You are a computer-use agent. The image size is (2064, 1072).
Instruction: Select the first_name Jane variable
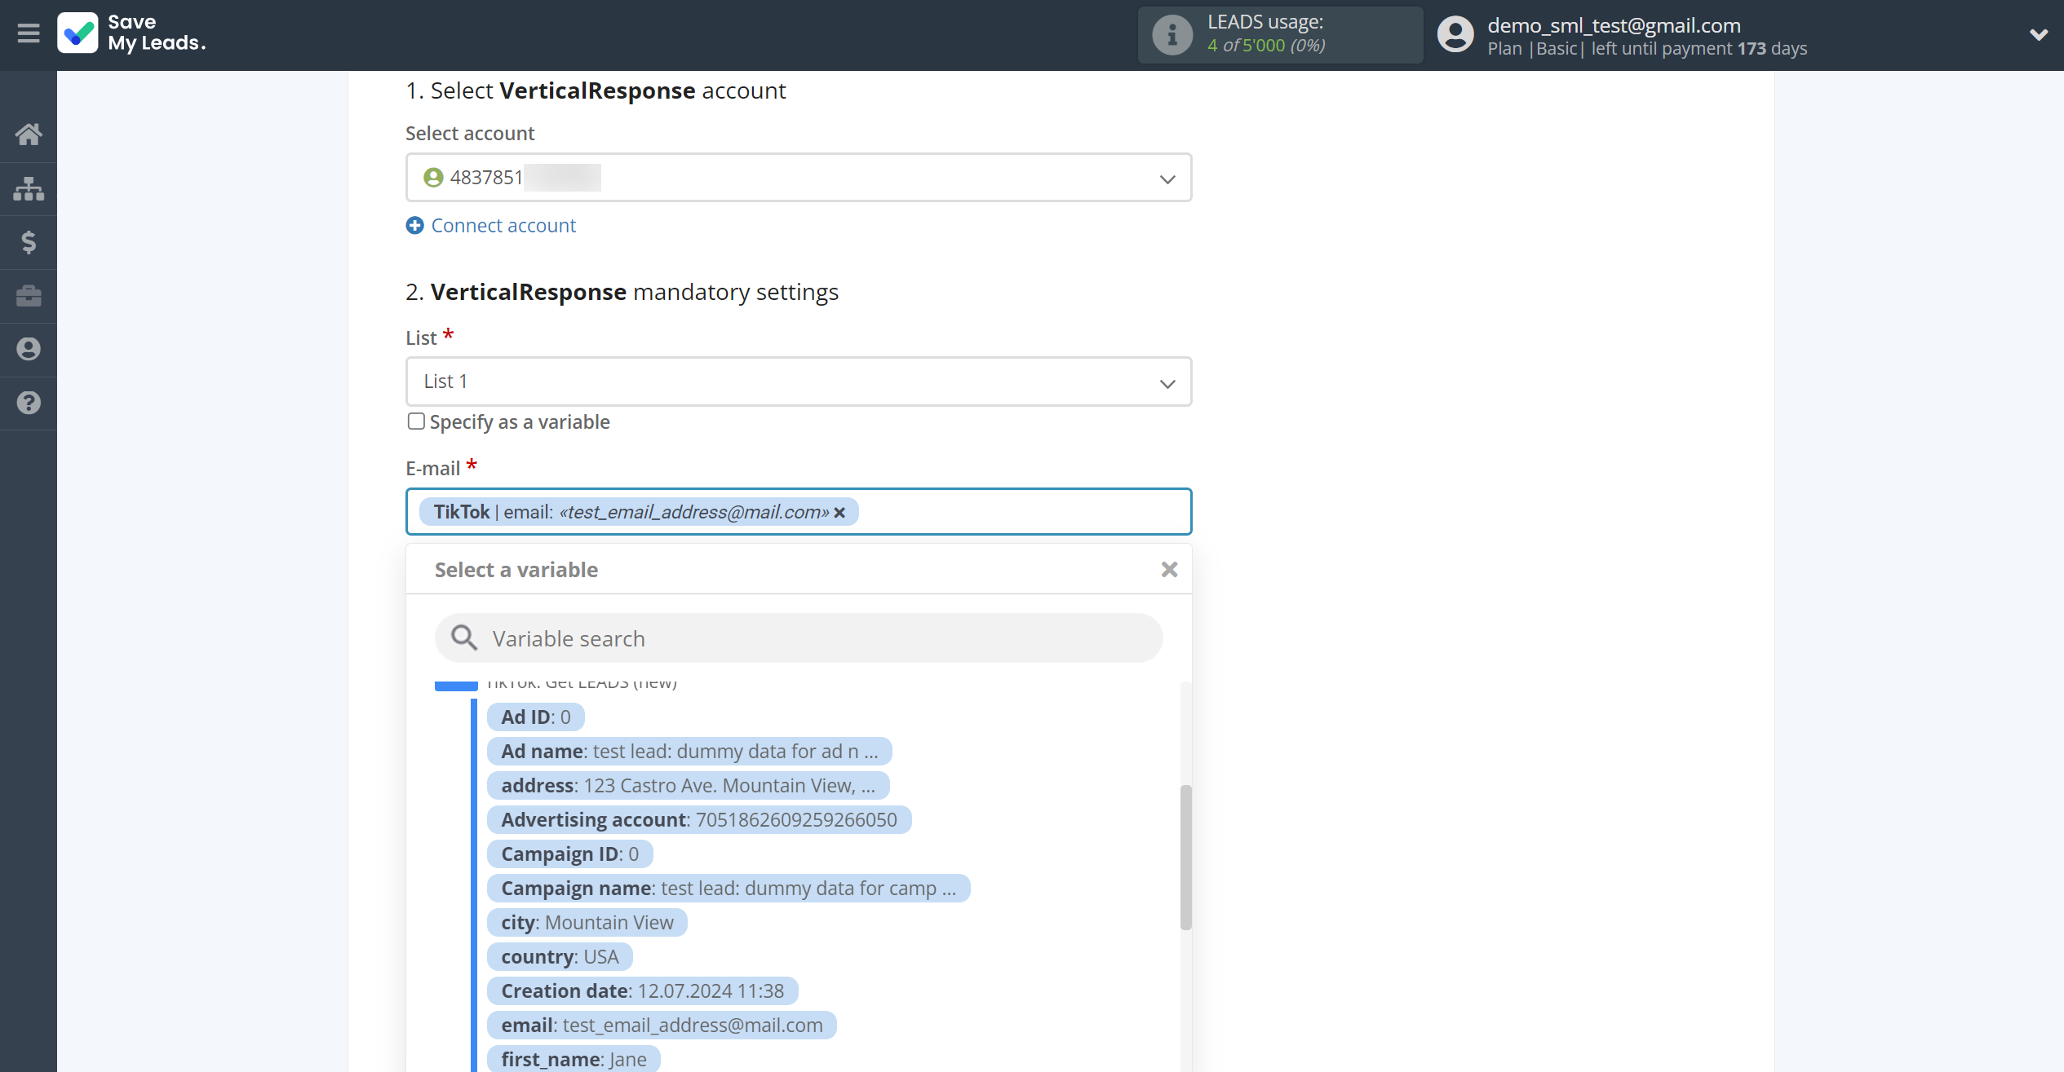coord(574,1059)
